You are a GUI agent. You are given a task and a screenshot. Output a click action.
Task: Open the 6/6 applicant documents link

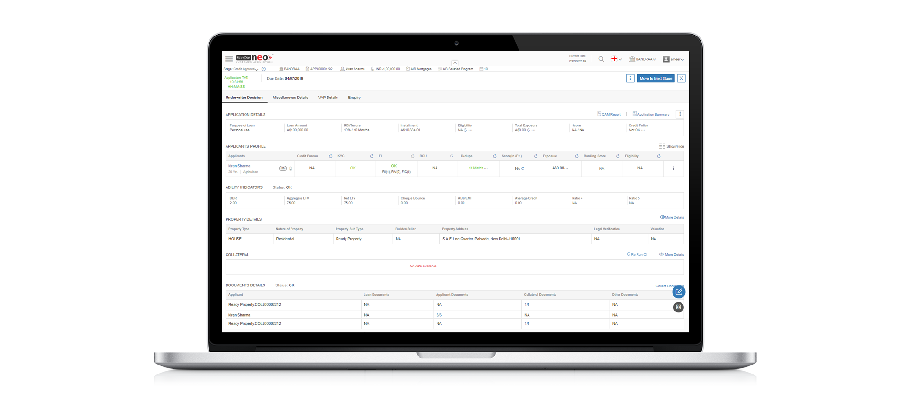point(439,315)
